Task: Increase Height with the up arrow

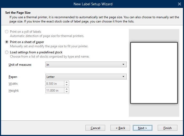Action: point(67,89)
